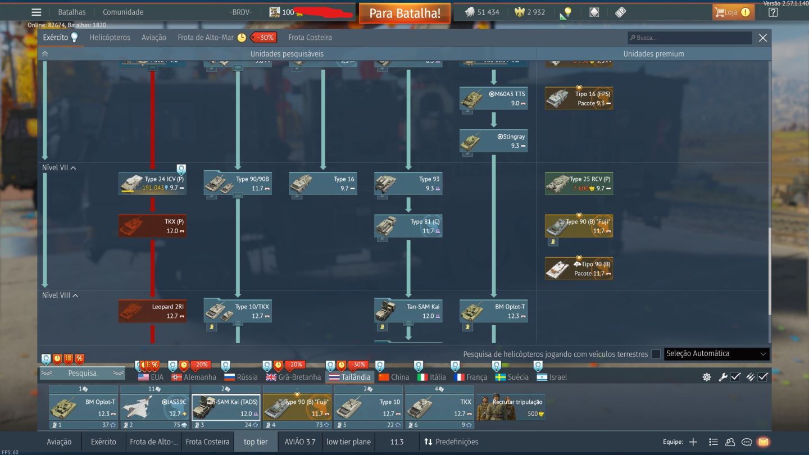Switch to the Aviação tree tab

(x=154, y=38)
